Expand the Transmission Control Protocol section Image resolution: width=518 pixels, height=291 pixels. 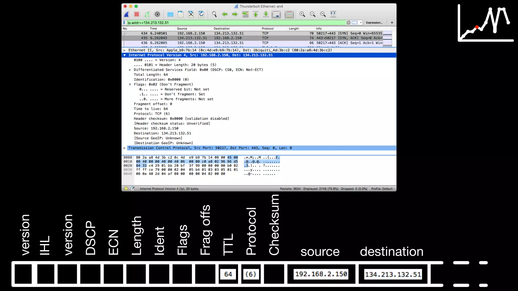click(124, 148)
